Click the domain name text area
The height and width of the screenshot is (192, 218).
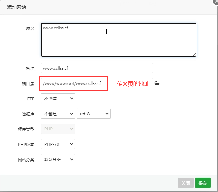pos(118,40)
